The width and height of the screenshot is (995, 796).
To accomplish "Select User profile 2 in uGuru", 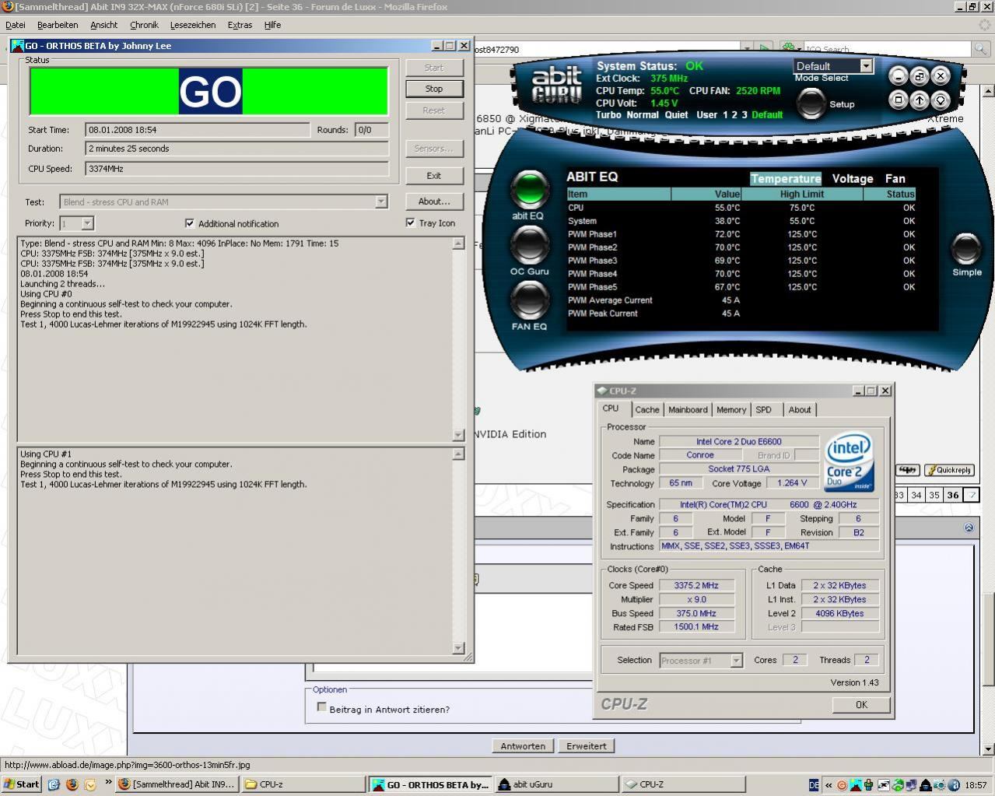I will [x=734, y=115].
